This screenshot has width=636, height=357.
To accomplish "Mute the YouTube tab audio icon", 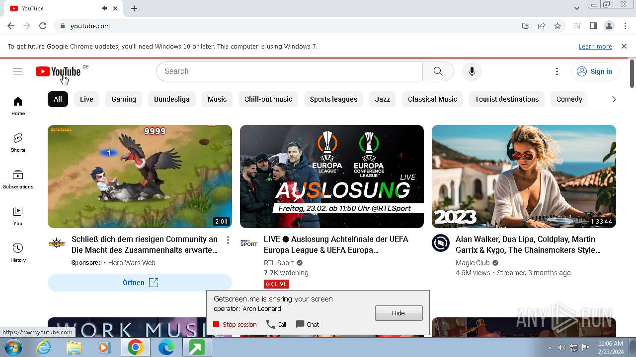I will (x=104, y=8).
